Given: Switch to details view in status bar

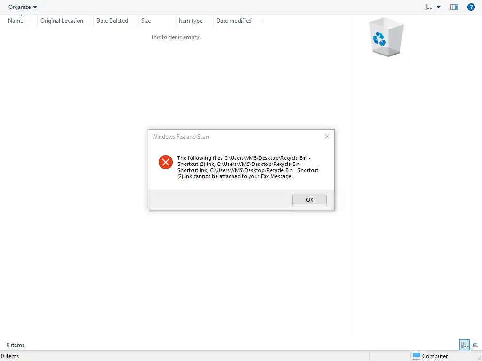Looking at the screenshot, I should pyautogui.click(x=465, y=345).
